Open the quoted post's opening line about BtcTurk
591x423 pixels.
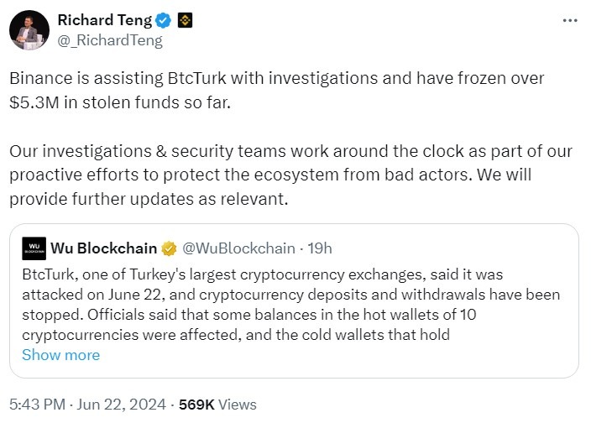point(285,274)
